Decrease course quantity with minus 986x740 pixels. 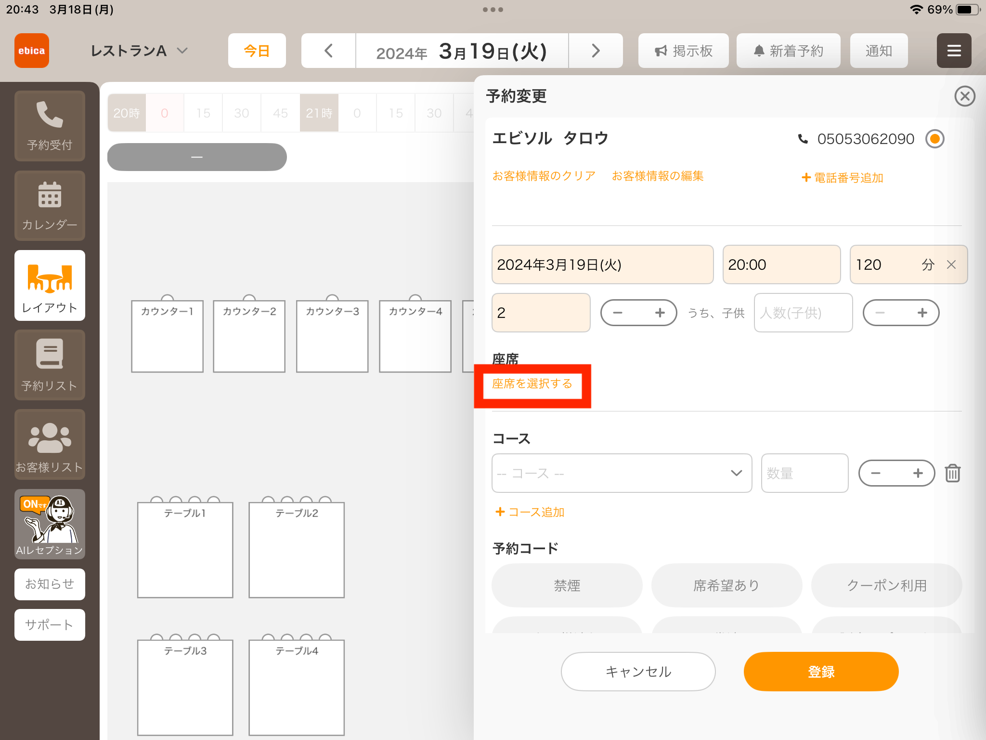[x=876, y=473]
